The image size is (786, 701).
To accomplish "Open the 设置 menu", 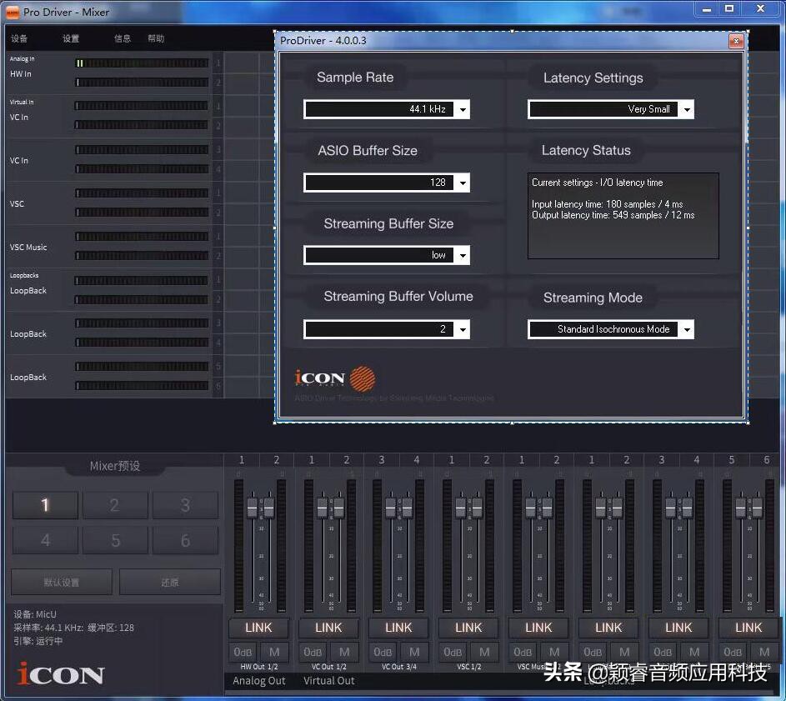I will 71,38.
